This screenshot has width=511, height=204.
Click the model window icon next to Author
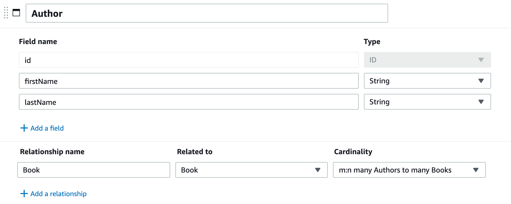[x=16, y=13]
